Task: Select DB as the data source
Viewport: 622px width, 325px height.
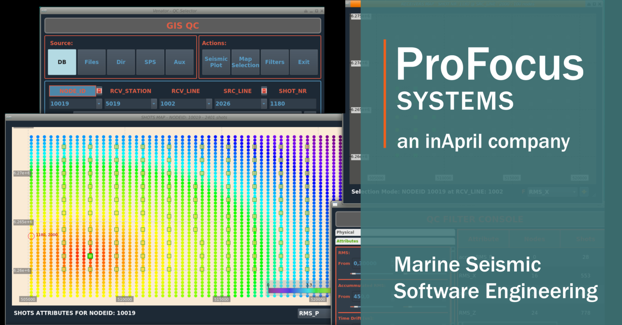Action: (x=62, y=62)
